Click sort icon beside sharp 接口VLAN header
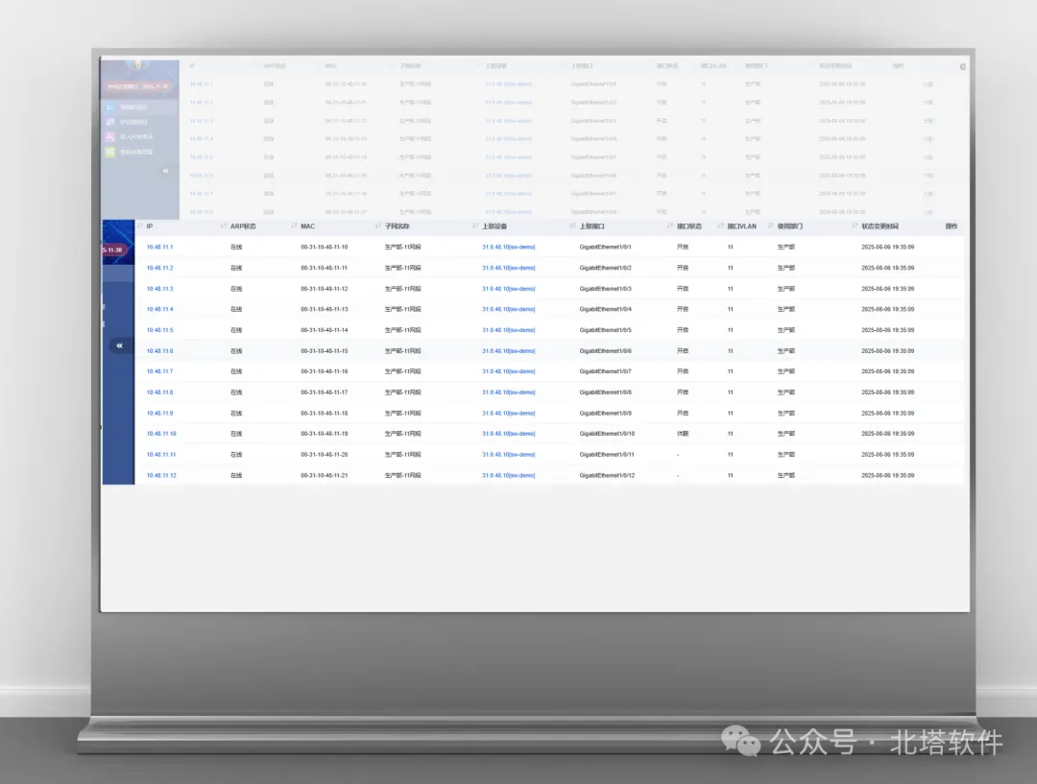1037x784 pixels. pyautogui.click(x=720, y=226)
